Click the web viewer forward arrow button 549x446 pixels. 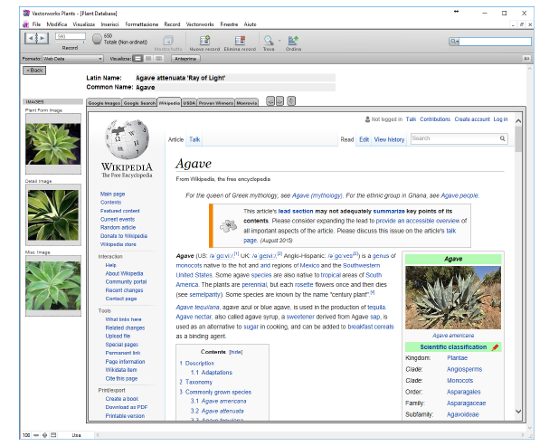279,101
